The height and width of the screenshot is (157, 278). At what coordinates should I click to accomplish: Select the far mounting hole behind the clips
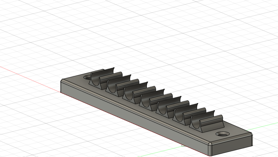coord(87,77)
